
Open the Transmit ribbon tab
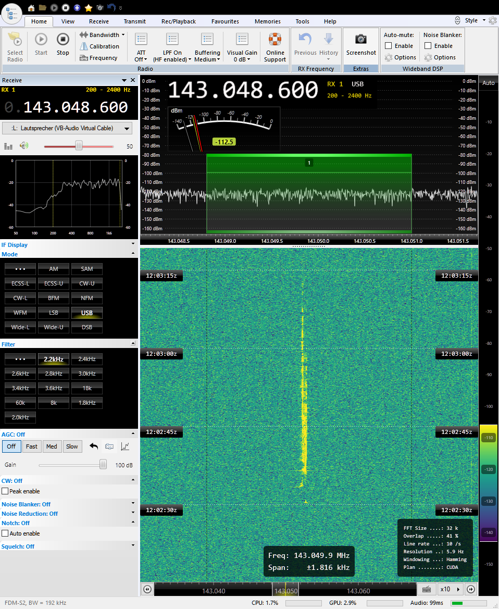point(135,21)
